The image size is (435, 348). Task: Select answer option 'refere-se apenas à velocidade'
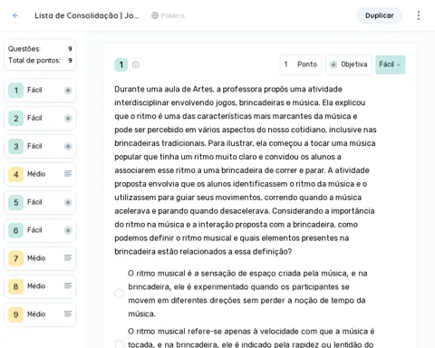coord(120,344)
